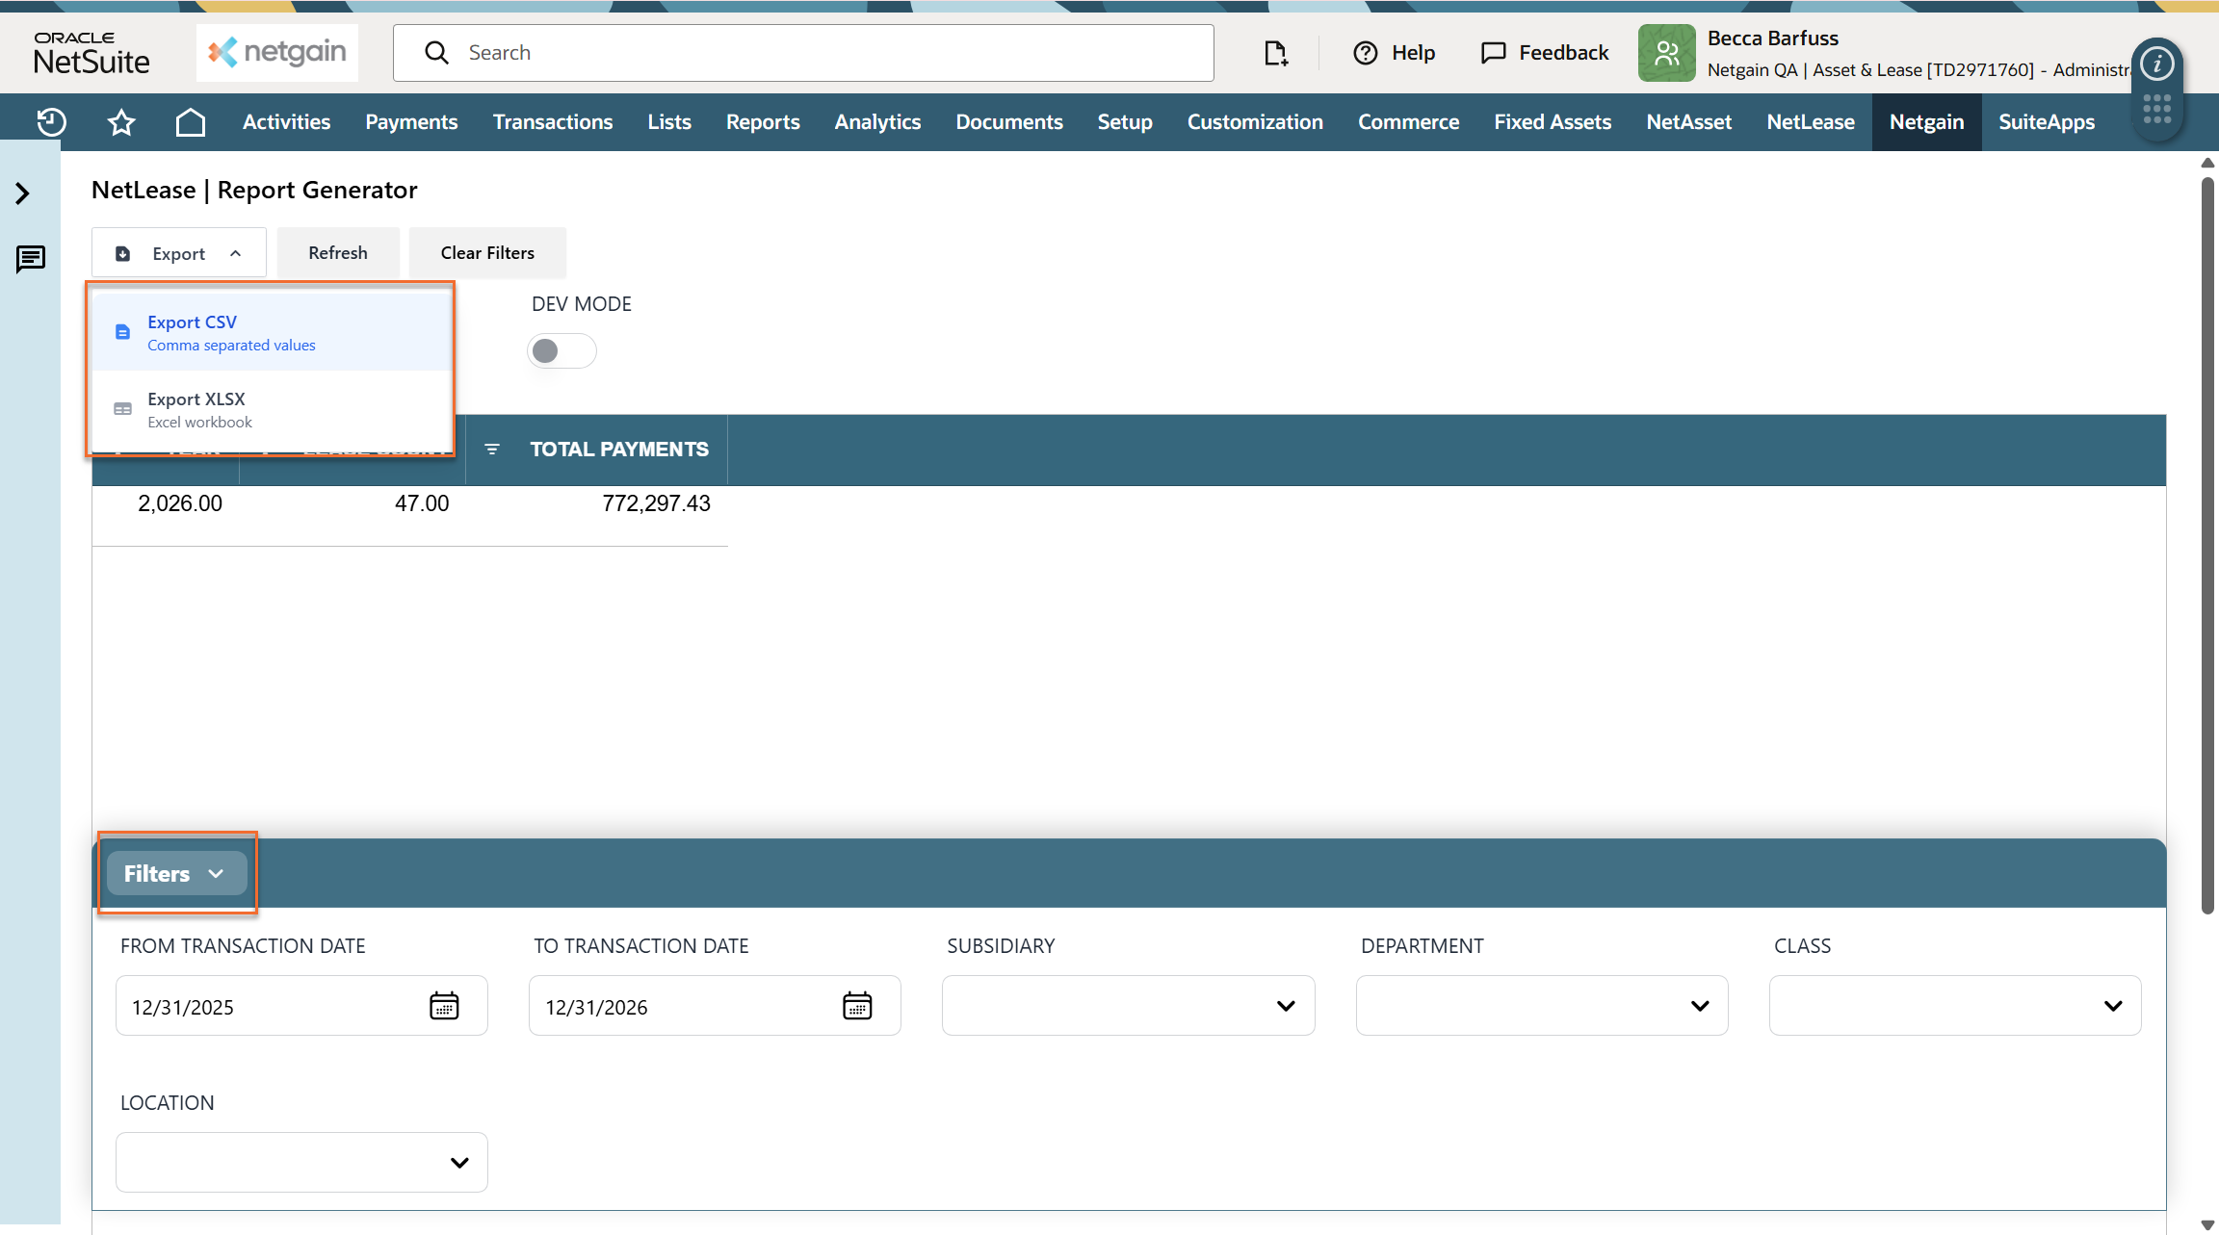Collapse the Filters panel chevron
Screen dimensions: 2219x1235
(x=216, y=874)
